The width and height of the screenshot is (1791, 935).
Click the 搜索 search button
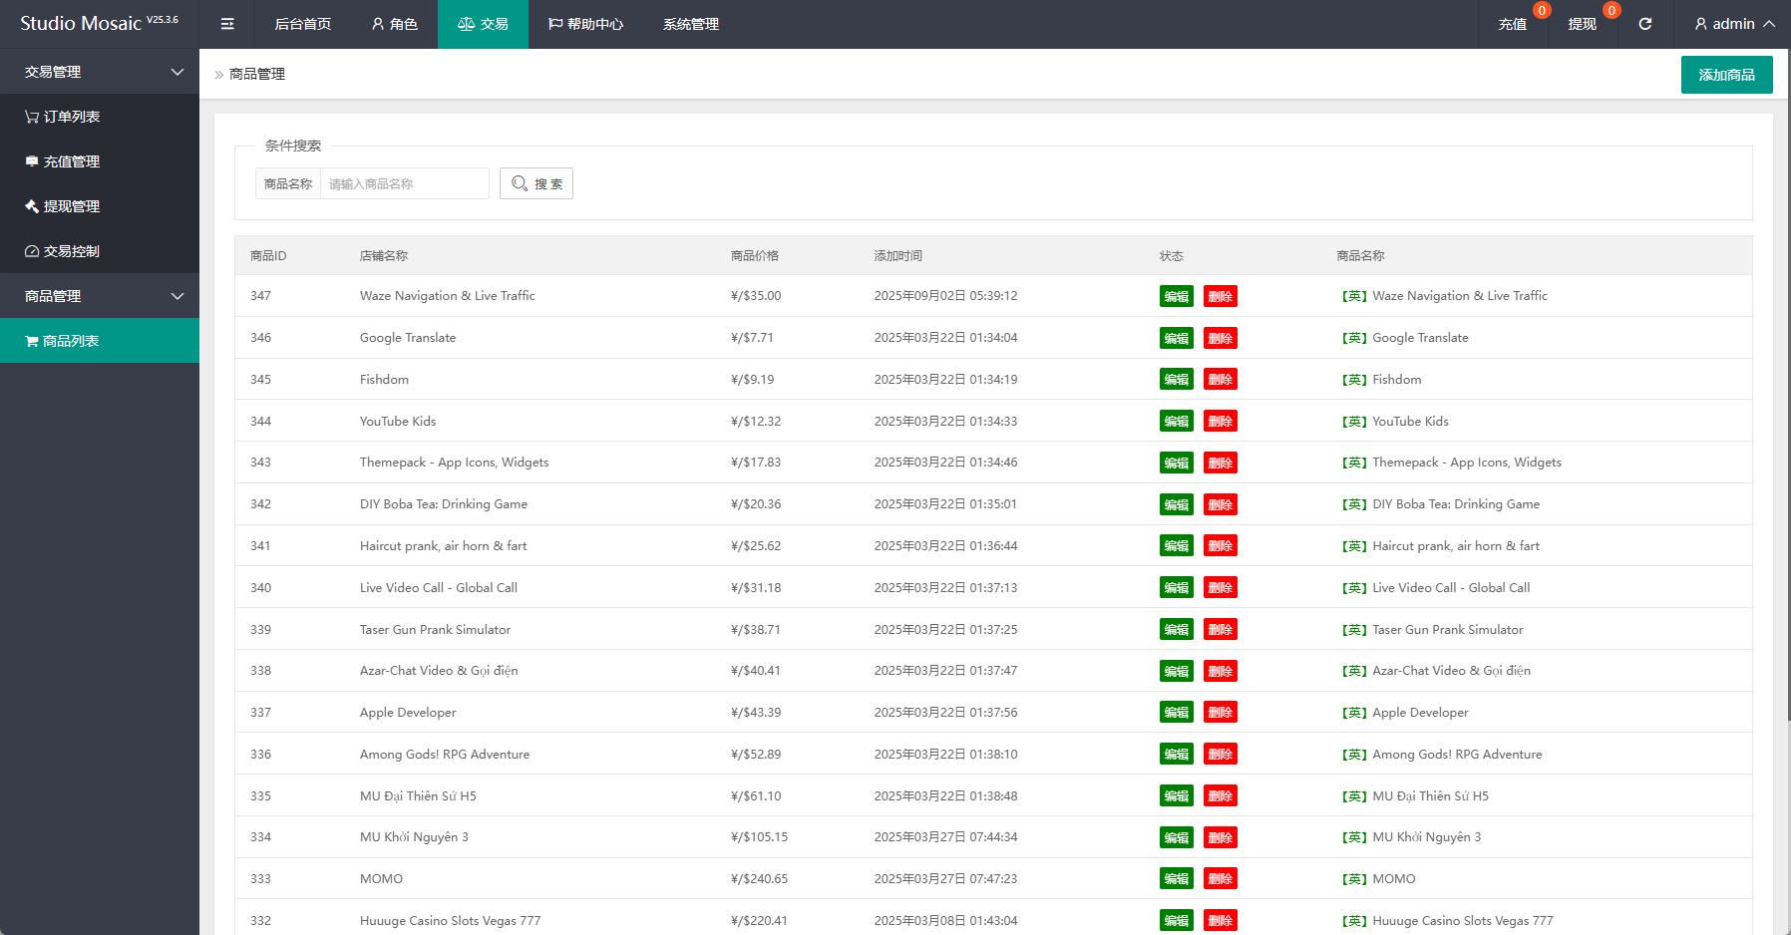[537, 183]
